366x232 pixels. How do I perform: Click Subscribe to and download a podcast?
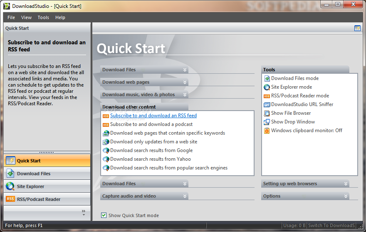coord(151,124)
